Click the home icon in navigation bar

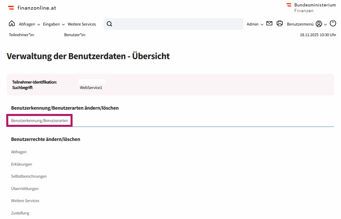(x=12, y=24)
